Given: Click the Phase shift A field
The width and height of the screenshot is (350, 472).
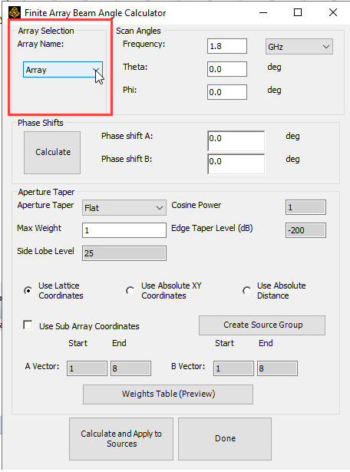Looking at the screenshot, I should click(x=236, y=141).
